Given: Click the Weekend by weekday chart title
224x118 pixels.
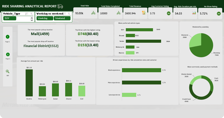Looking at the screenshot, I should click(200, 27).
